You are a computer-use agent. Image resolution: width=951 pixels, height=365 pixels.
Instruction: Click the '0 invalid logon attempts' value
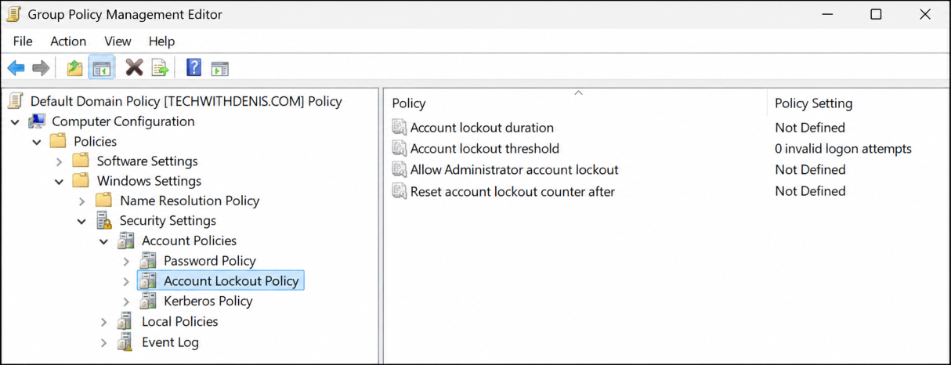click(x=843, y=149)
